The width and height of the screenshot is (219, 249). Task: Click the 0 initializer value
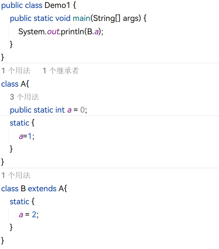tap(82, 110)
